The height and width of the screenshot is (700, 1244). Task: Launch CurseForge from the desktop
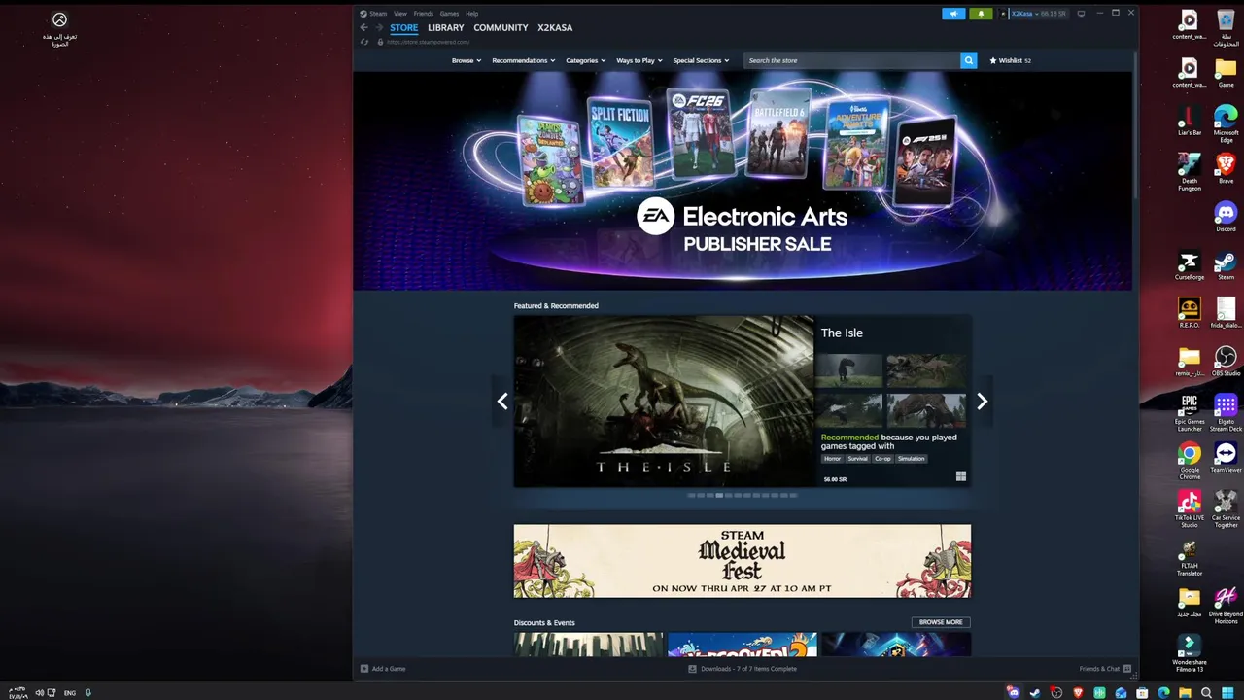1190,265
